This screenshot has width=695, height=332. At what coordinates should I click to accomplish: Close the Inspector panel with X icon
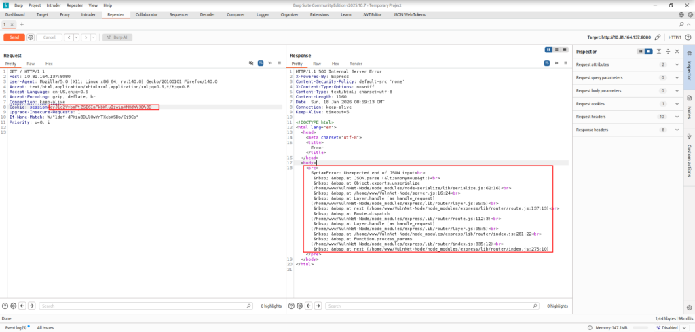(x=676, y=52)
